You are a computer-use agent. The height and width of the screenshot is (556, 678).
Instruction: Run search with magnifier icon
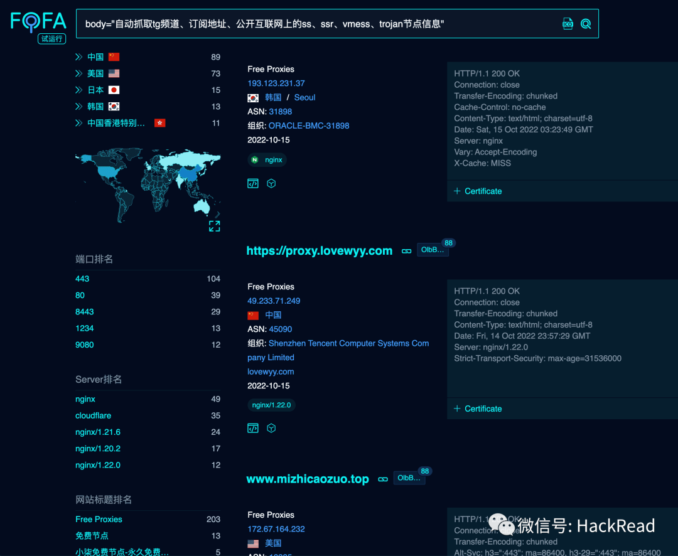586,24
